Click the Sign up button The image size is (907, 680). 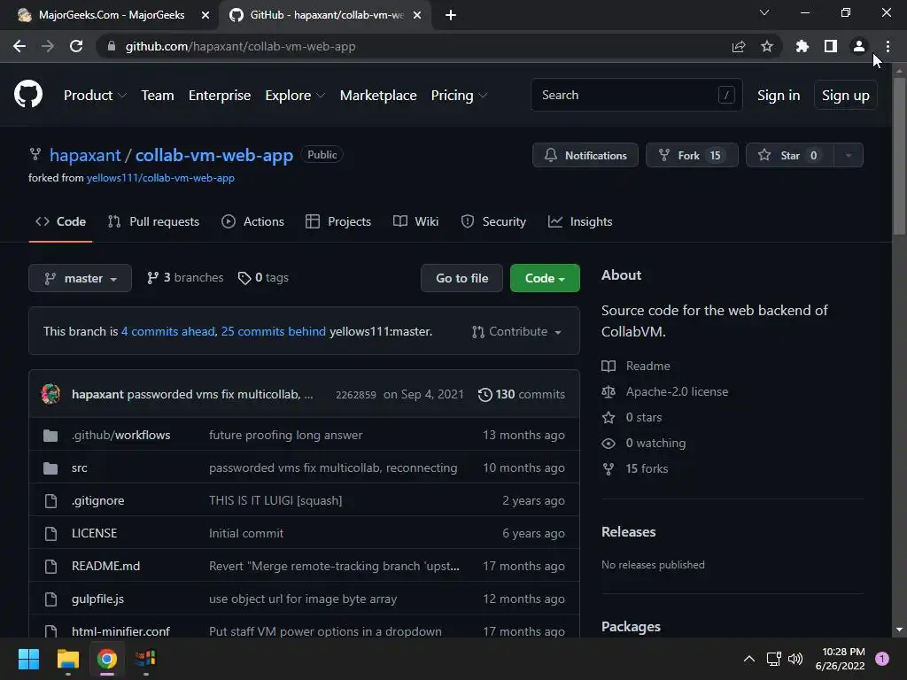pos(845,96)
